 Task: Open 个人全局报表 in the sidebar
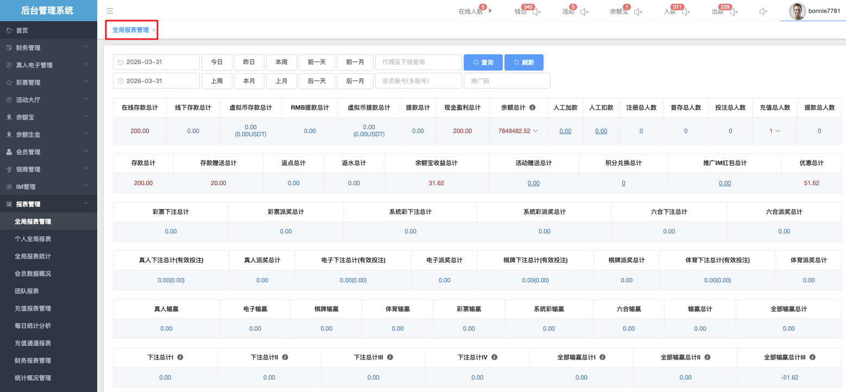click(x=33, y=239)
